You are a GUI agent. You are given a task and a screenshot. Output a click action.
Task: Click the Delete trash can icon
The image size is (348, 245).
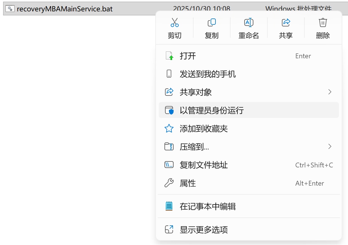click(323, 22)
